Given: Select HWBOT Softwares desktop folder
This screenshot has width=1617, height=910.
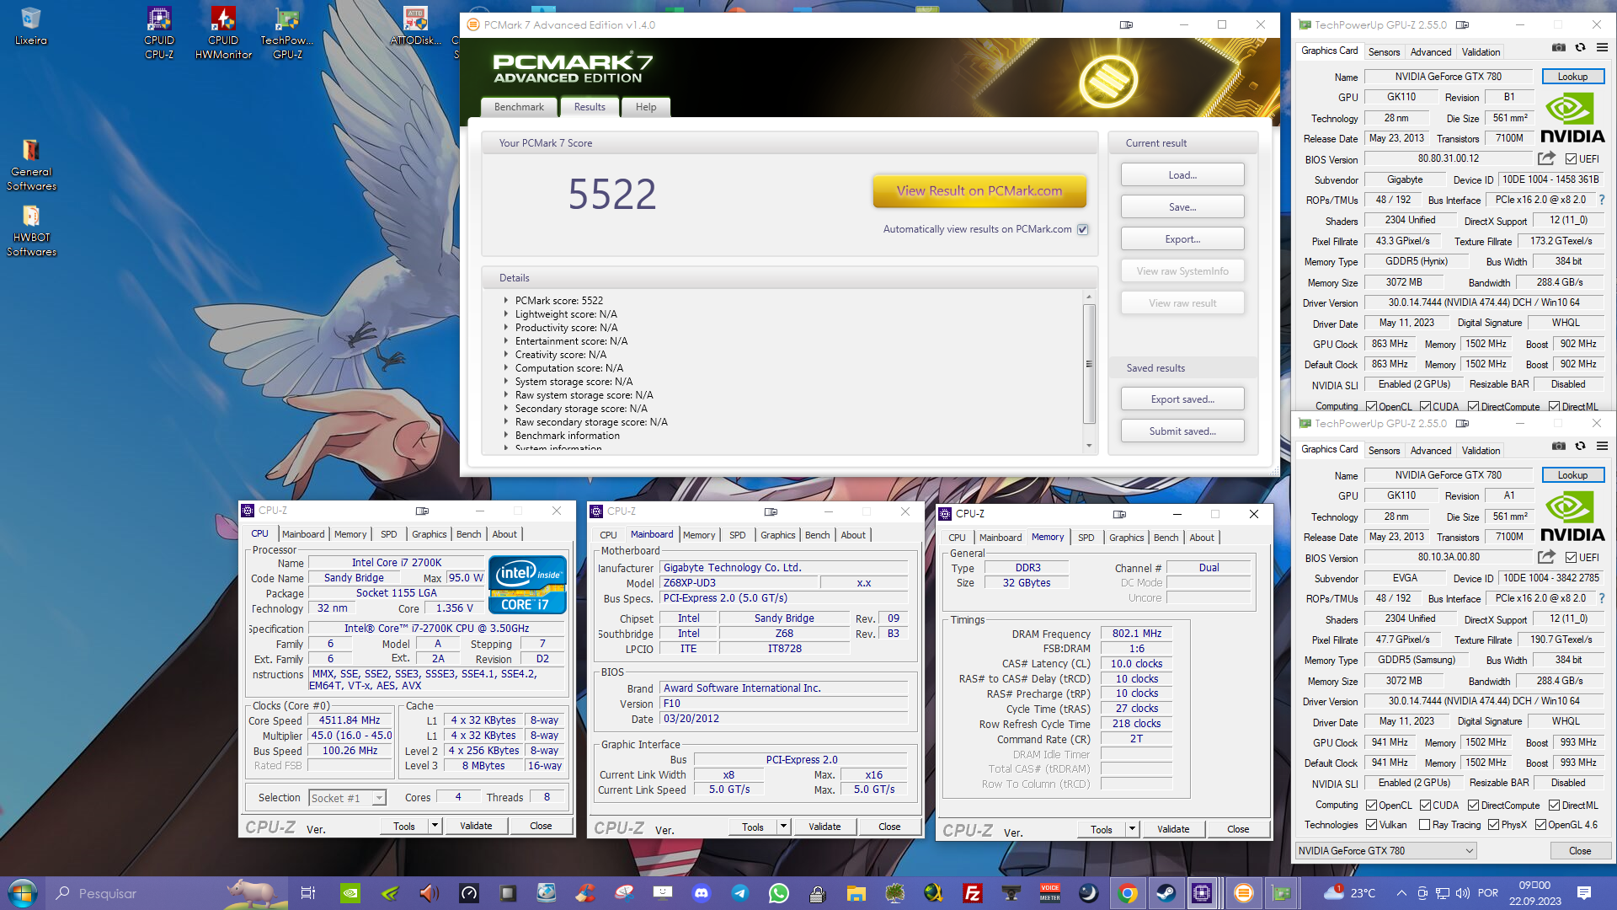Looking at the screenshot, I should [31, 231].
